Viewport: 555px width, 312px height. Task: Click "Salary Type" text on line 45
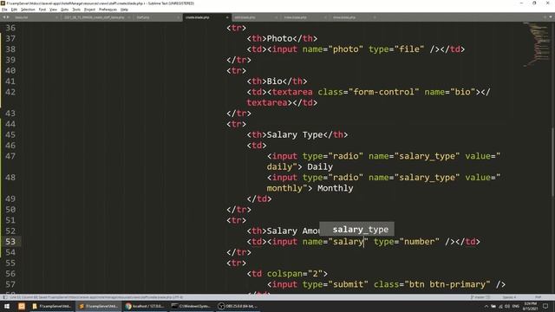[295, 135]
